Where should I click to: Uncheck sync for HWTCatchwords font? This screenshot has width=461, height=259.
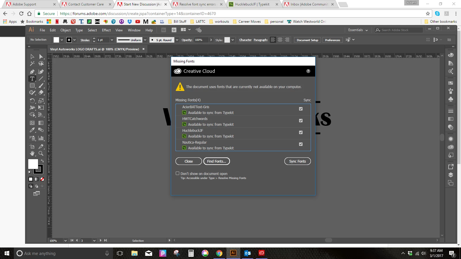[x=301, y=121]
